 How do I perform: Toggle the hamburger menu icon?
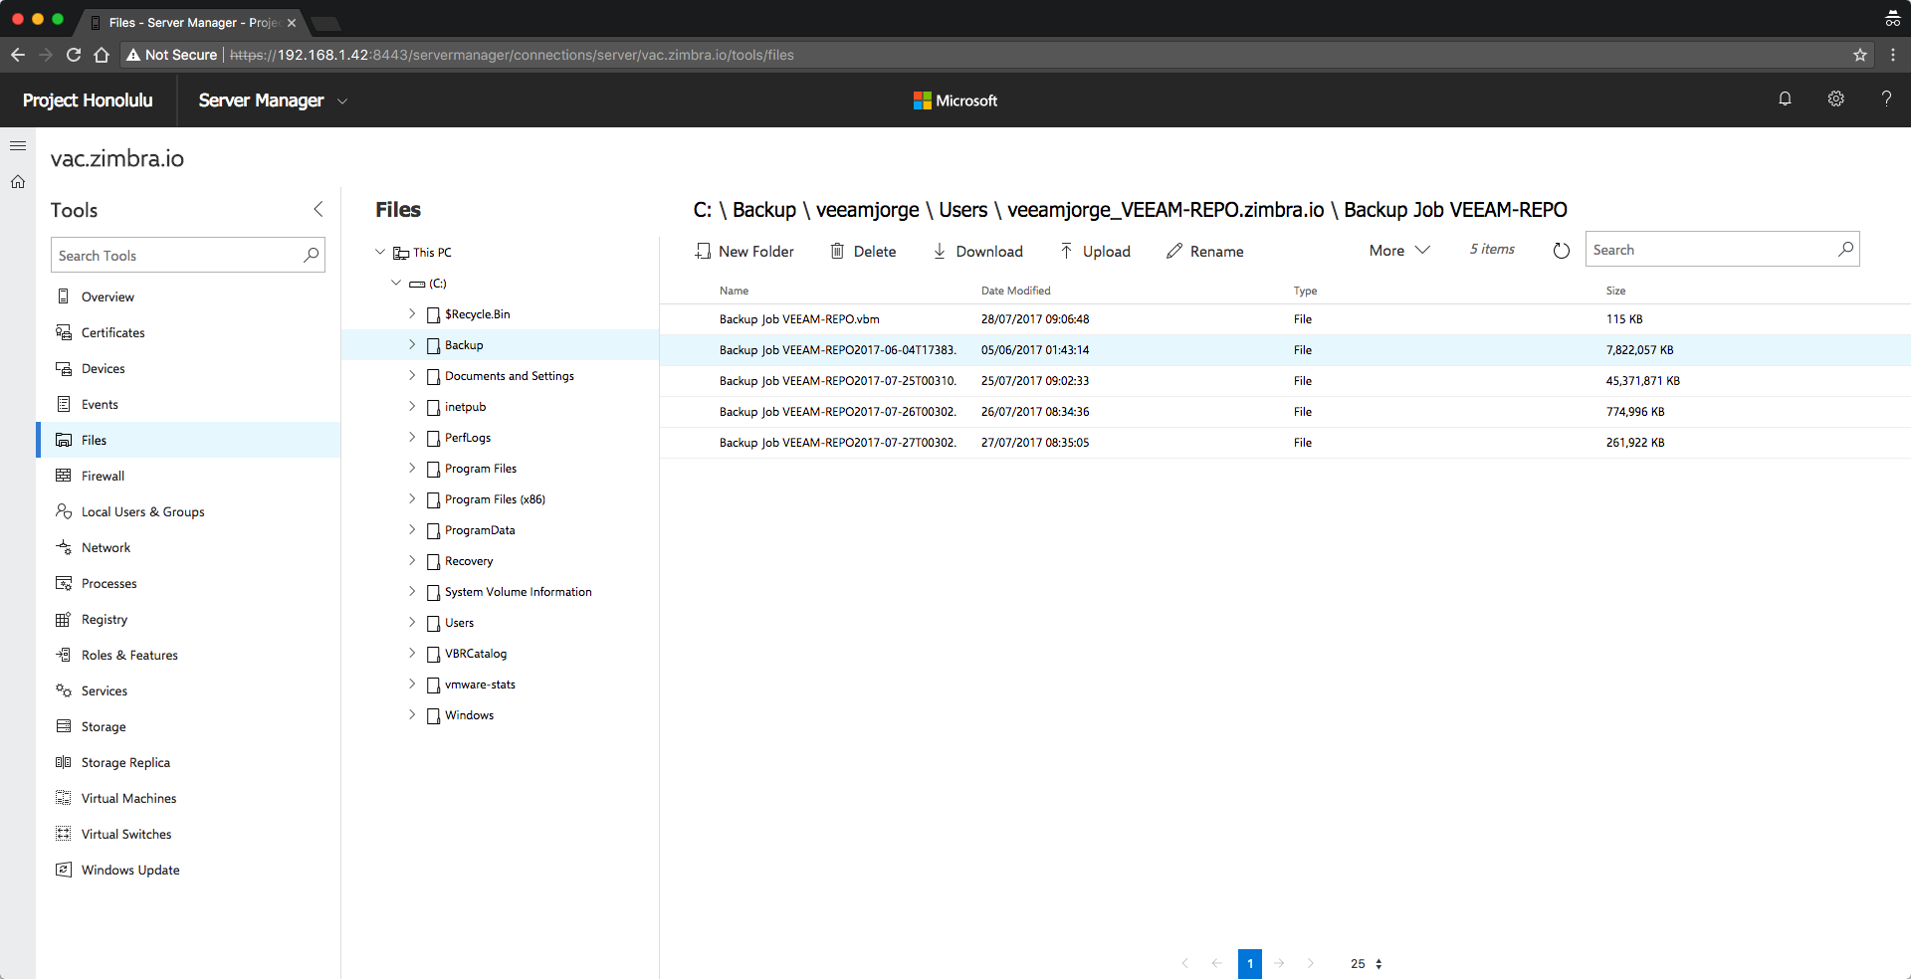(18, 146)
